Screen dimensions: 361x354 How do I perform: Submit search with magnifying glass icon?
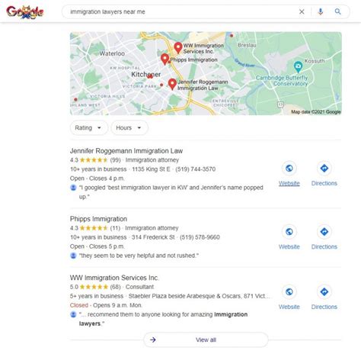[x=337, y=11]
